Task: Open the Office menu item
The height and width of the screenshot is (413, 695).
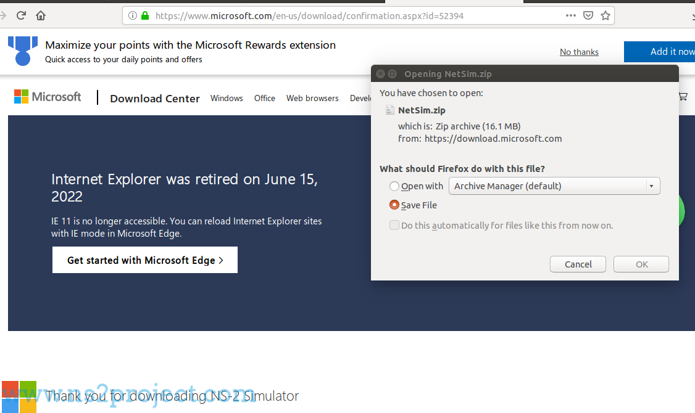Action: (x=265, y=98)
